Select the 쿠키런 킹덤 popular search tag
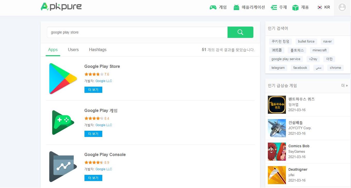Screen dimensions: 351x188 280,41
